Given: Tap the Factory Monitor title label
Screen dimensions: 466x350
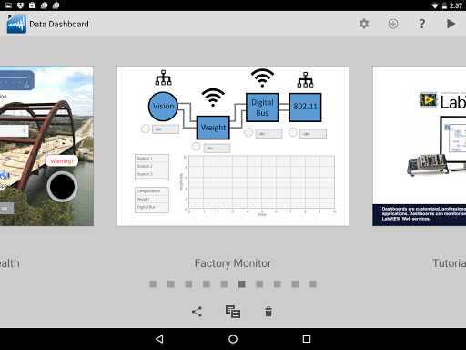Looking at the screenshot, I should point(233,263).
